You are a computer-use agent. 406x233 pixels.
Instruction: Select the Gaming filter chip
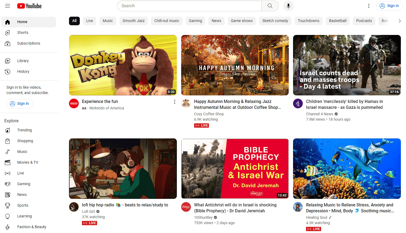[x=195, y=21]
